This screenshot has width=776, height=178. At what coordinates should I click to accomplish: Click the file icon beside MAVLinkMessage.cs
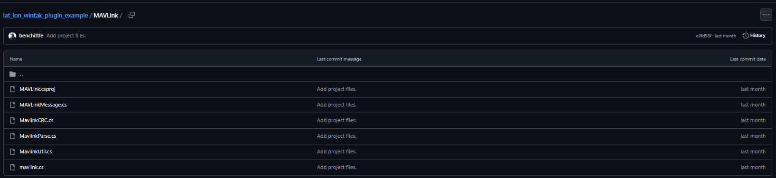(x=13, y=105)
